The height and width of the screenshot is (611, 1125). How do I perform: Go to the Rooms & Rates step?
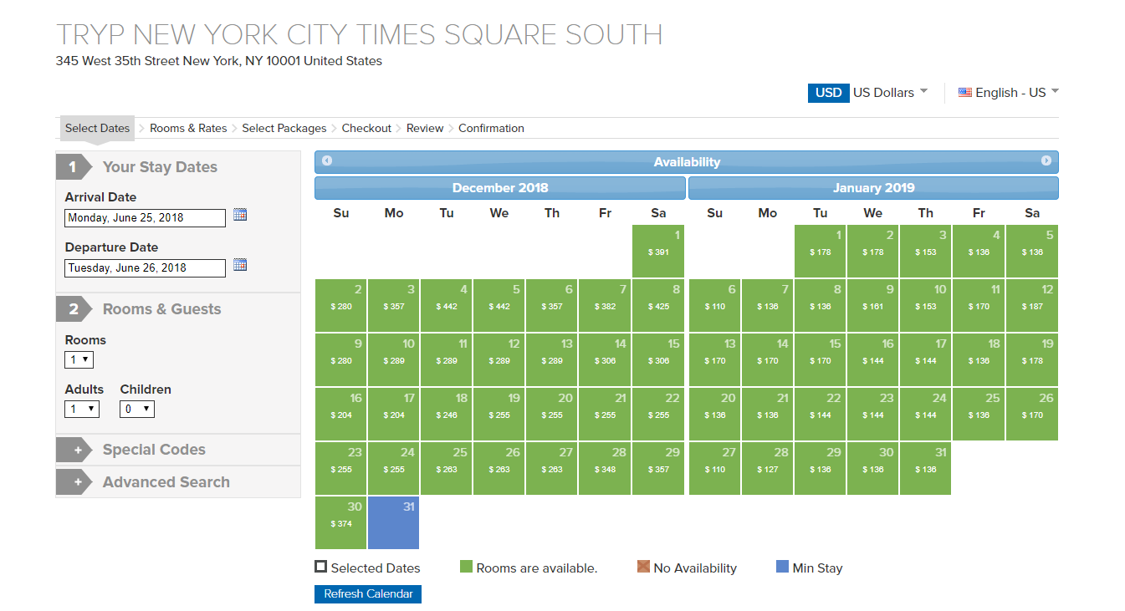[x=188, y=129]
